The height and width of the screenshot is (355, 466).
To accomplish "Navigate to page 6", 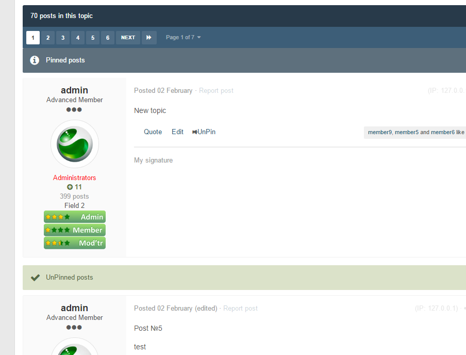I will pos(108,38).
